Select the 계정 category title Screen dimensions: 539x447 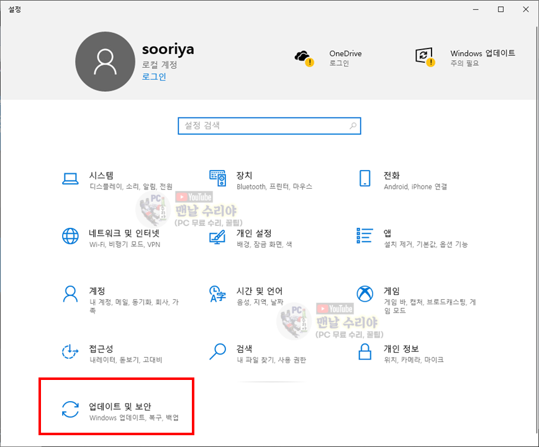(97, 291)
